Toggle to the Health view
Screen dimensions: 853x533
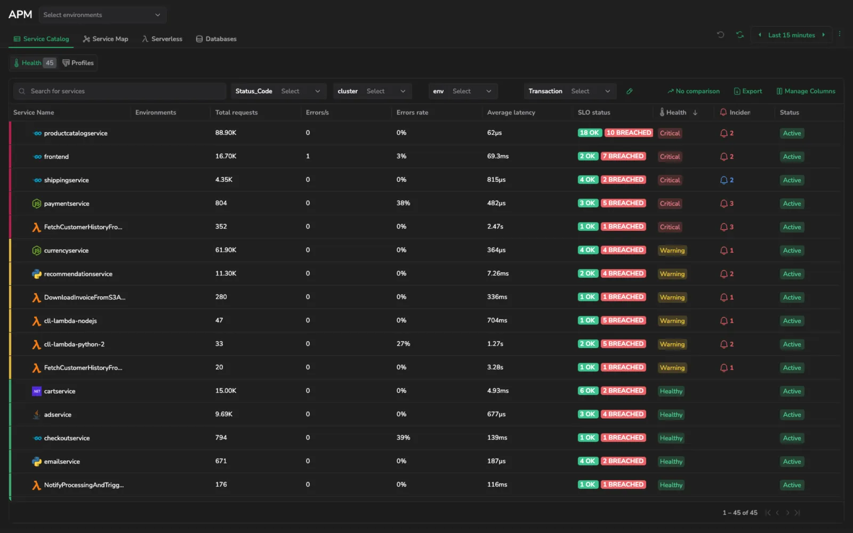click(x=34, y=63)
